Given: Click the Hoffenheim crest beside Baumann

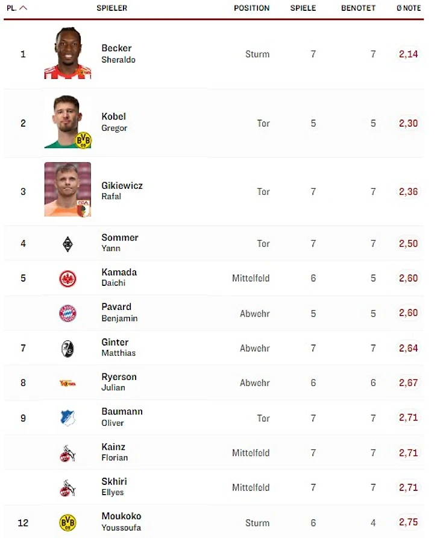Looking at the screenshot, I should point(68,417).
